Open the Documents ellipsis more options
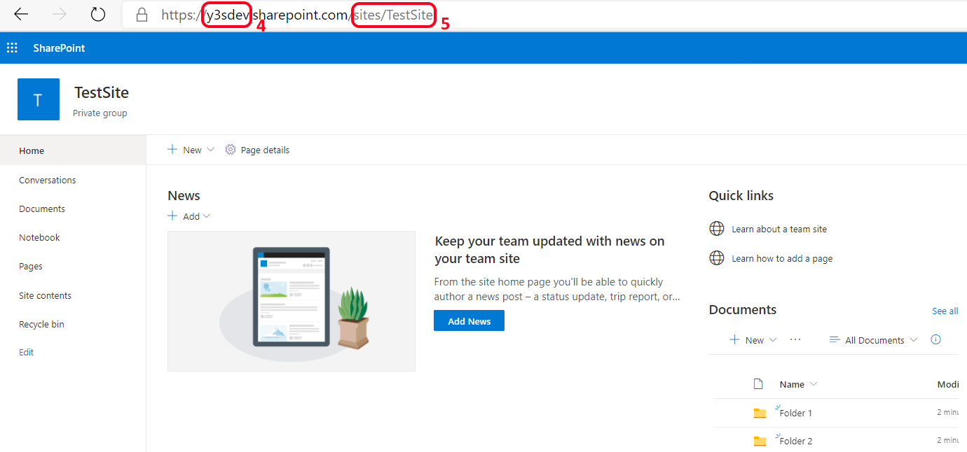Image resolution: width=967 pixels, height=452 pixels. click(x=795, y=339)
